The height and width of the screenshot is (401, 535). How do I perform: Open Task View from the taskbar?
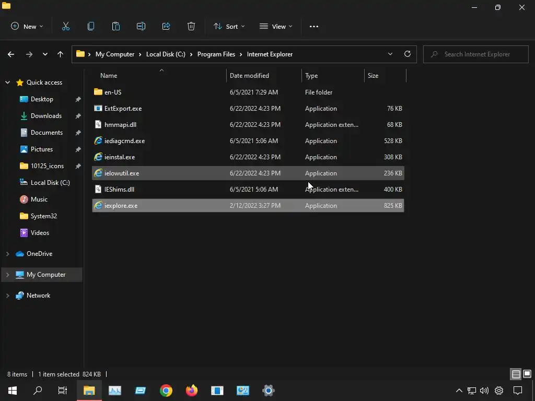63,391
